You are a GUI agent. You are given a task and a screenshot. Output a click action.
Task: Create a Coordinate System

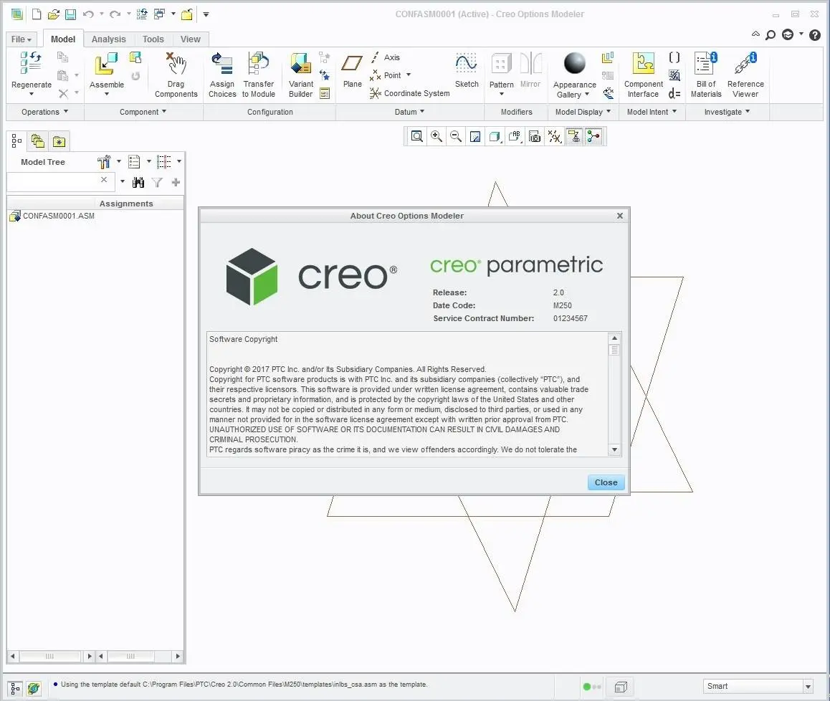click(x=410, y=93)
